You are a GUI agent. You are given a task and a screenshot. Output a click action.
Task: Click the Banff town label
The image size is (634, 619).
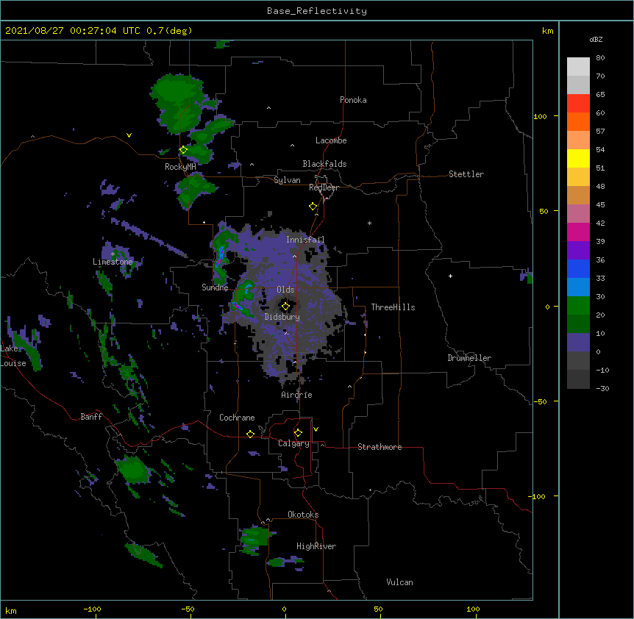click(91, 417)
